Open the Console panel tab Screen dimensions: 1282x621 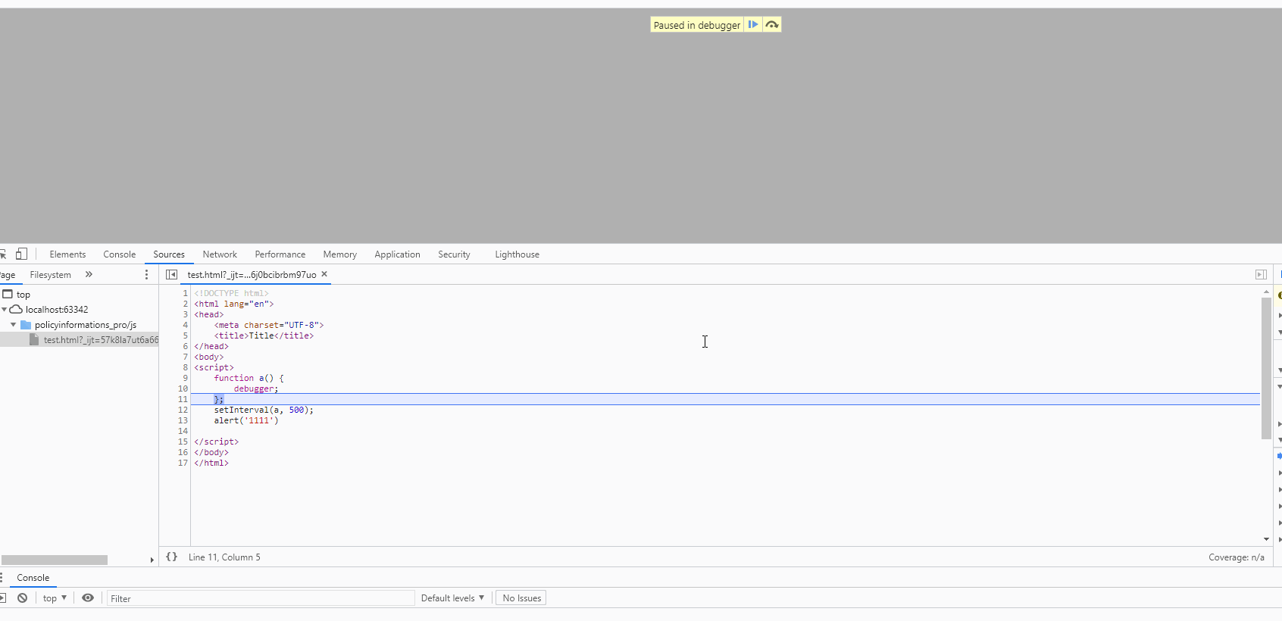pos(120,254)
